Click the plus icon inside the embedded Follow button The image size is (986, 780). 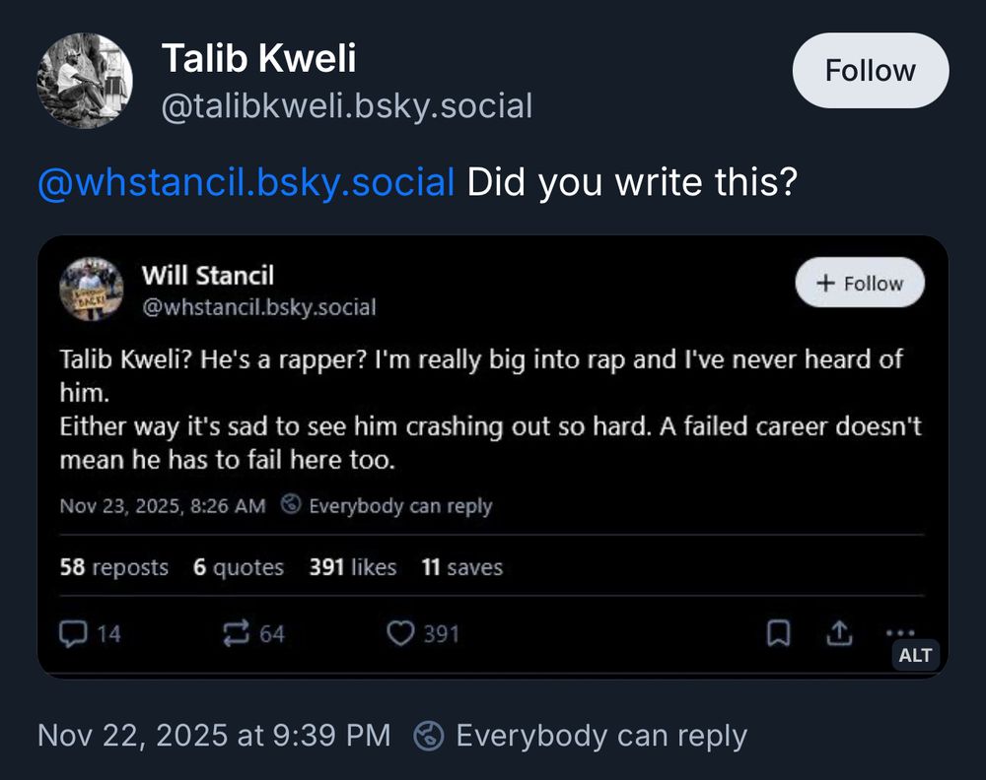point(824,283)
